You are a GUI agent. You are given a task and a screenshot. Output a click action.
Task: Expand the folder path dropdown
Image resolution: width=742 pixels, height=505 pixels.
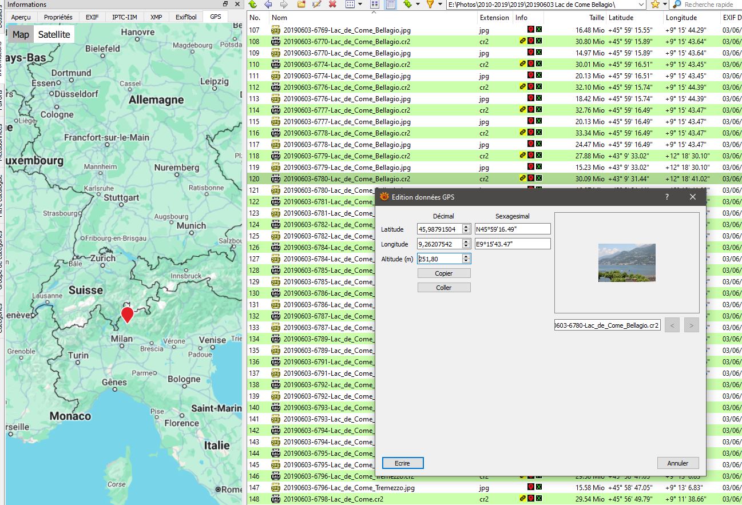[641, 5]
